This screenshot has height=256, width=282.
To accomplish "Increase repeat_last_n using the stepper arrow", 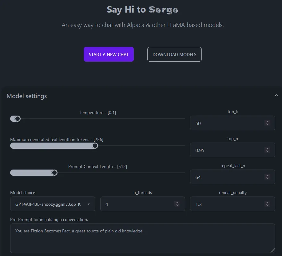I will pos(267,175).
